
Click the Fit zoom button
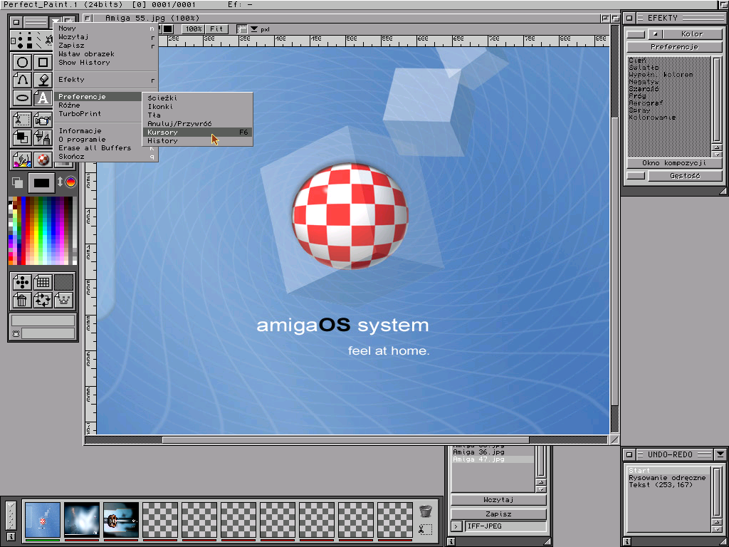216,29
